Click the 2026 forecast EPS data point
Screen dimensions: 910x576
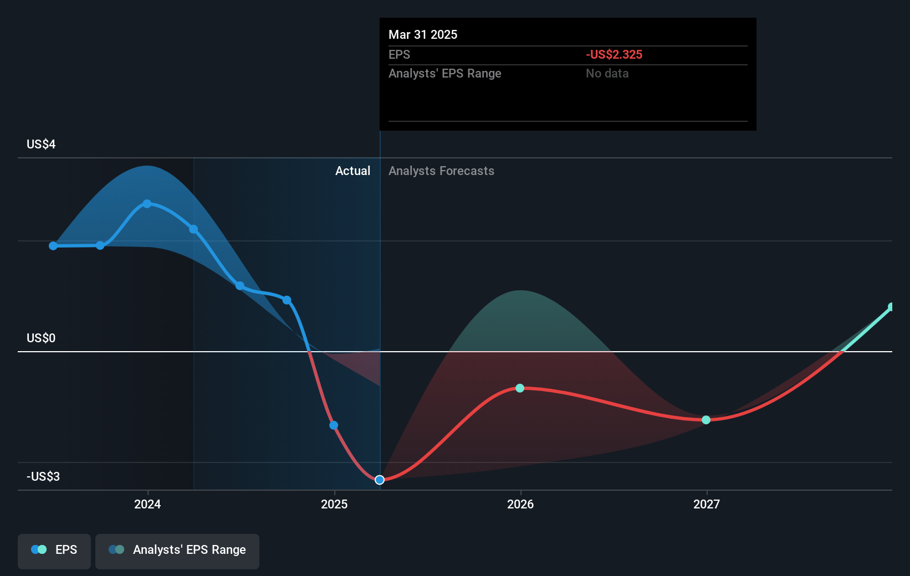click(x=520, y=388)
